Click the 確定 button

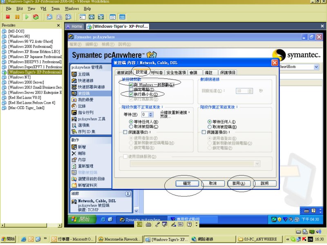tap(187, 183)
